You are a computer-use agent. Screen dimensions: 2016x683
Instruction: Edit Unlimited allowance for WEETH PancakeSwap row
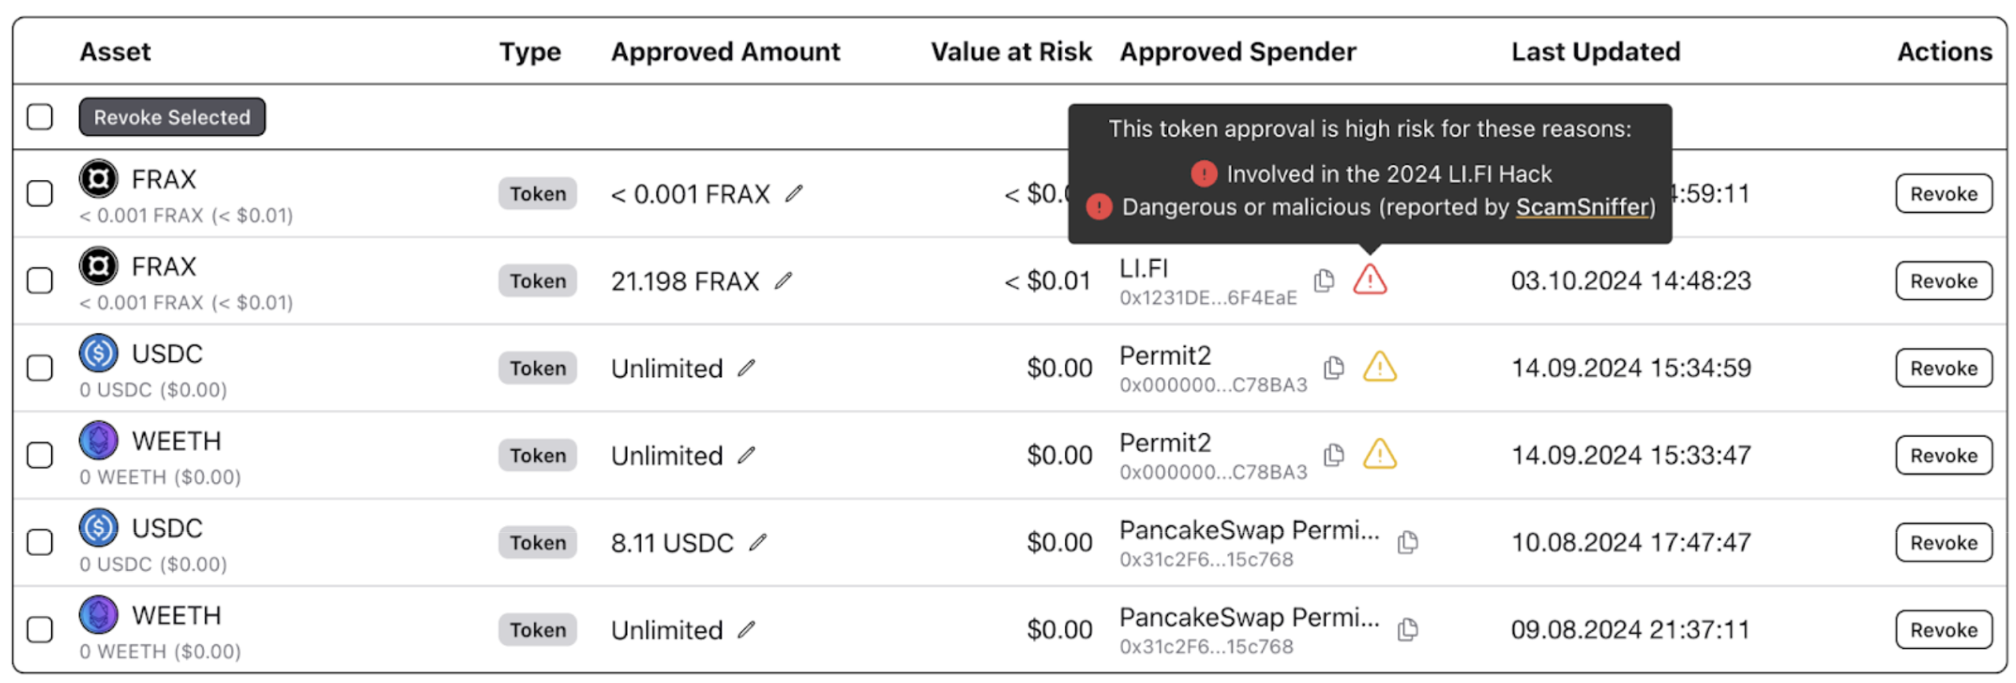(x=745, y=629)
